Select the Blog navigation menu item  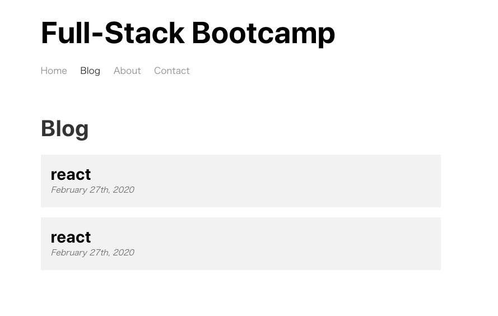(x=90, y=71)
